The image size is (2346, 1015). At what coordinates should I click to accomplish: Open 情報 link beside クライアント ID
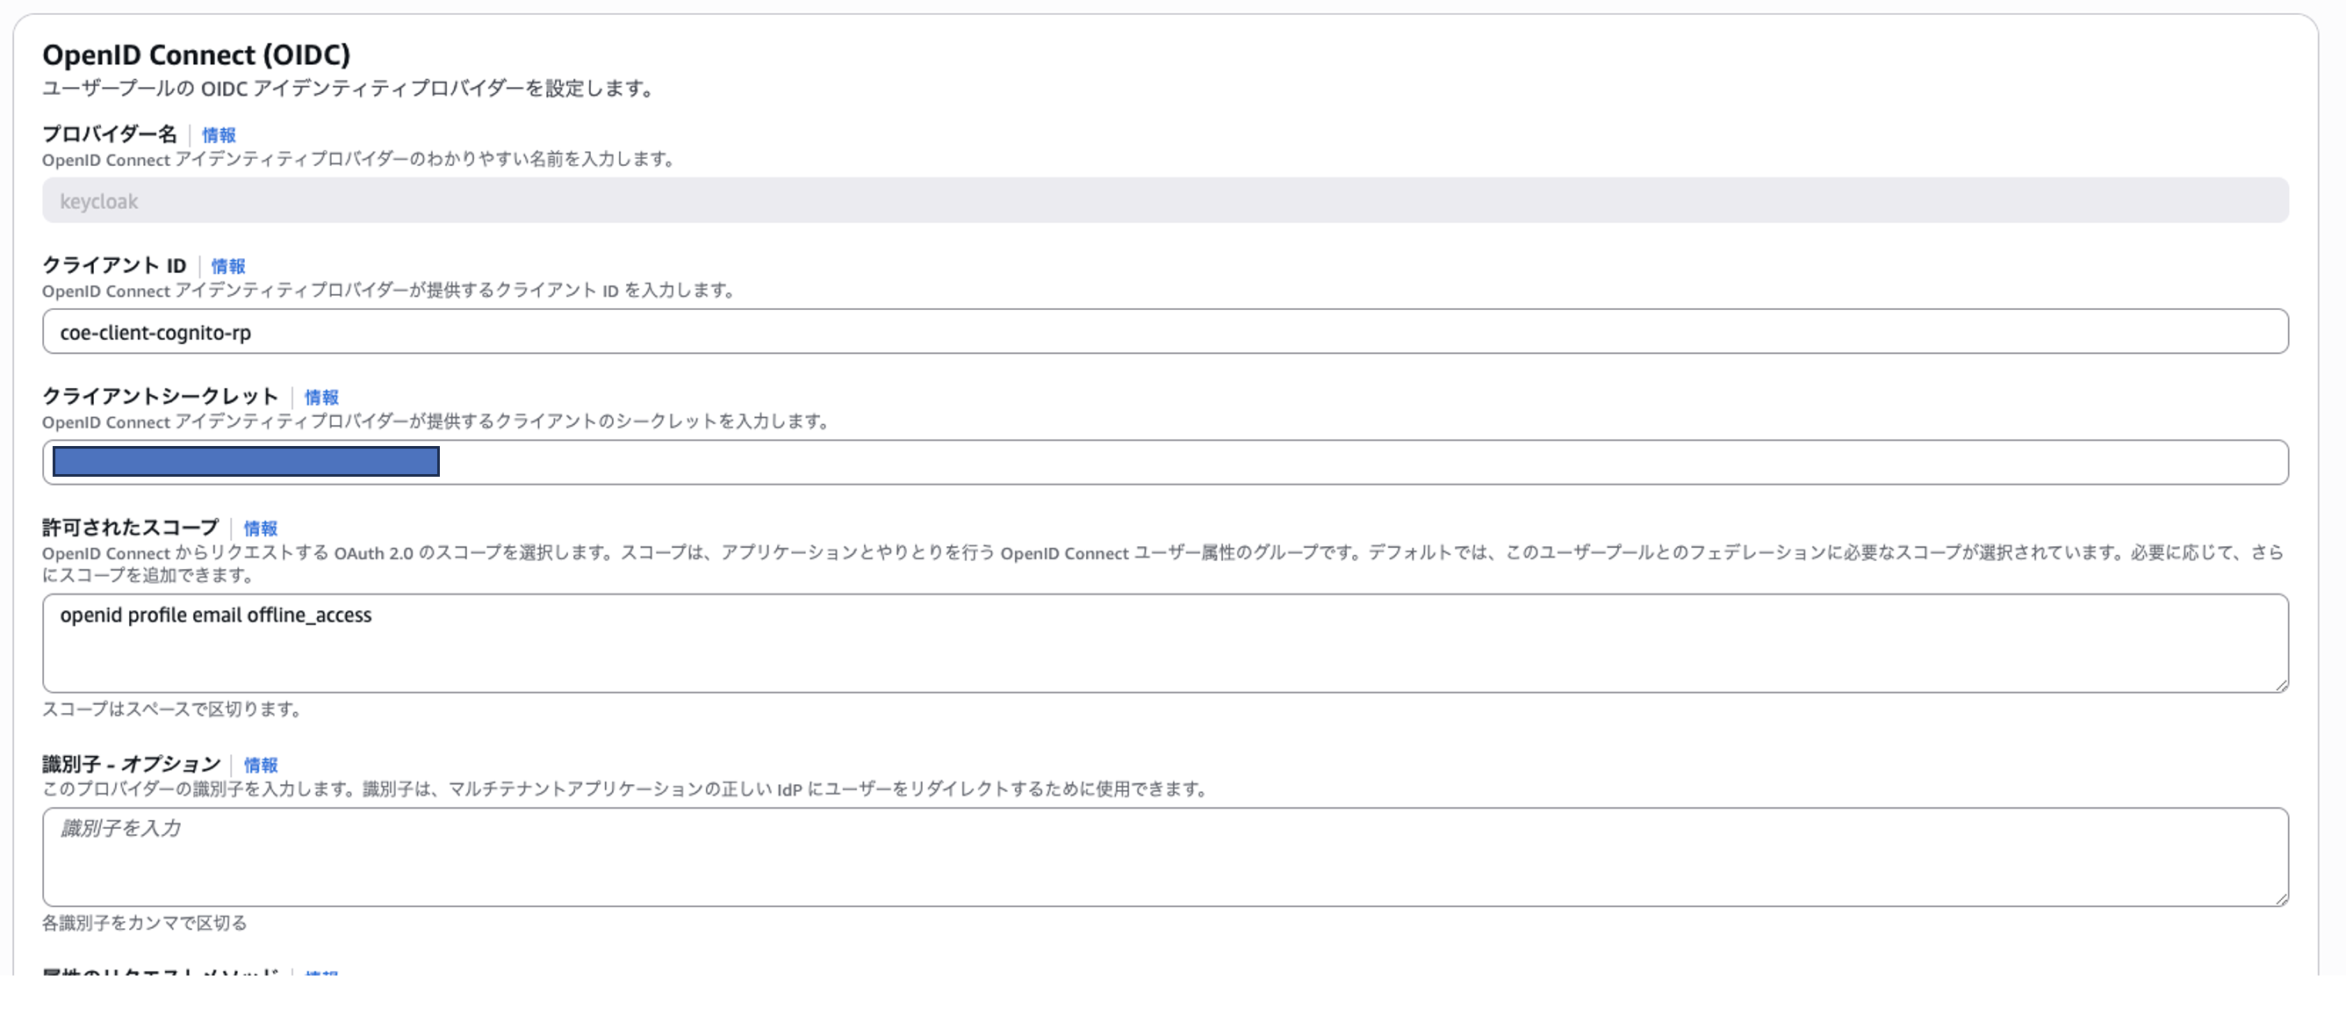pyautogui.click(x=227, y=266)
